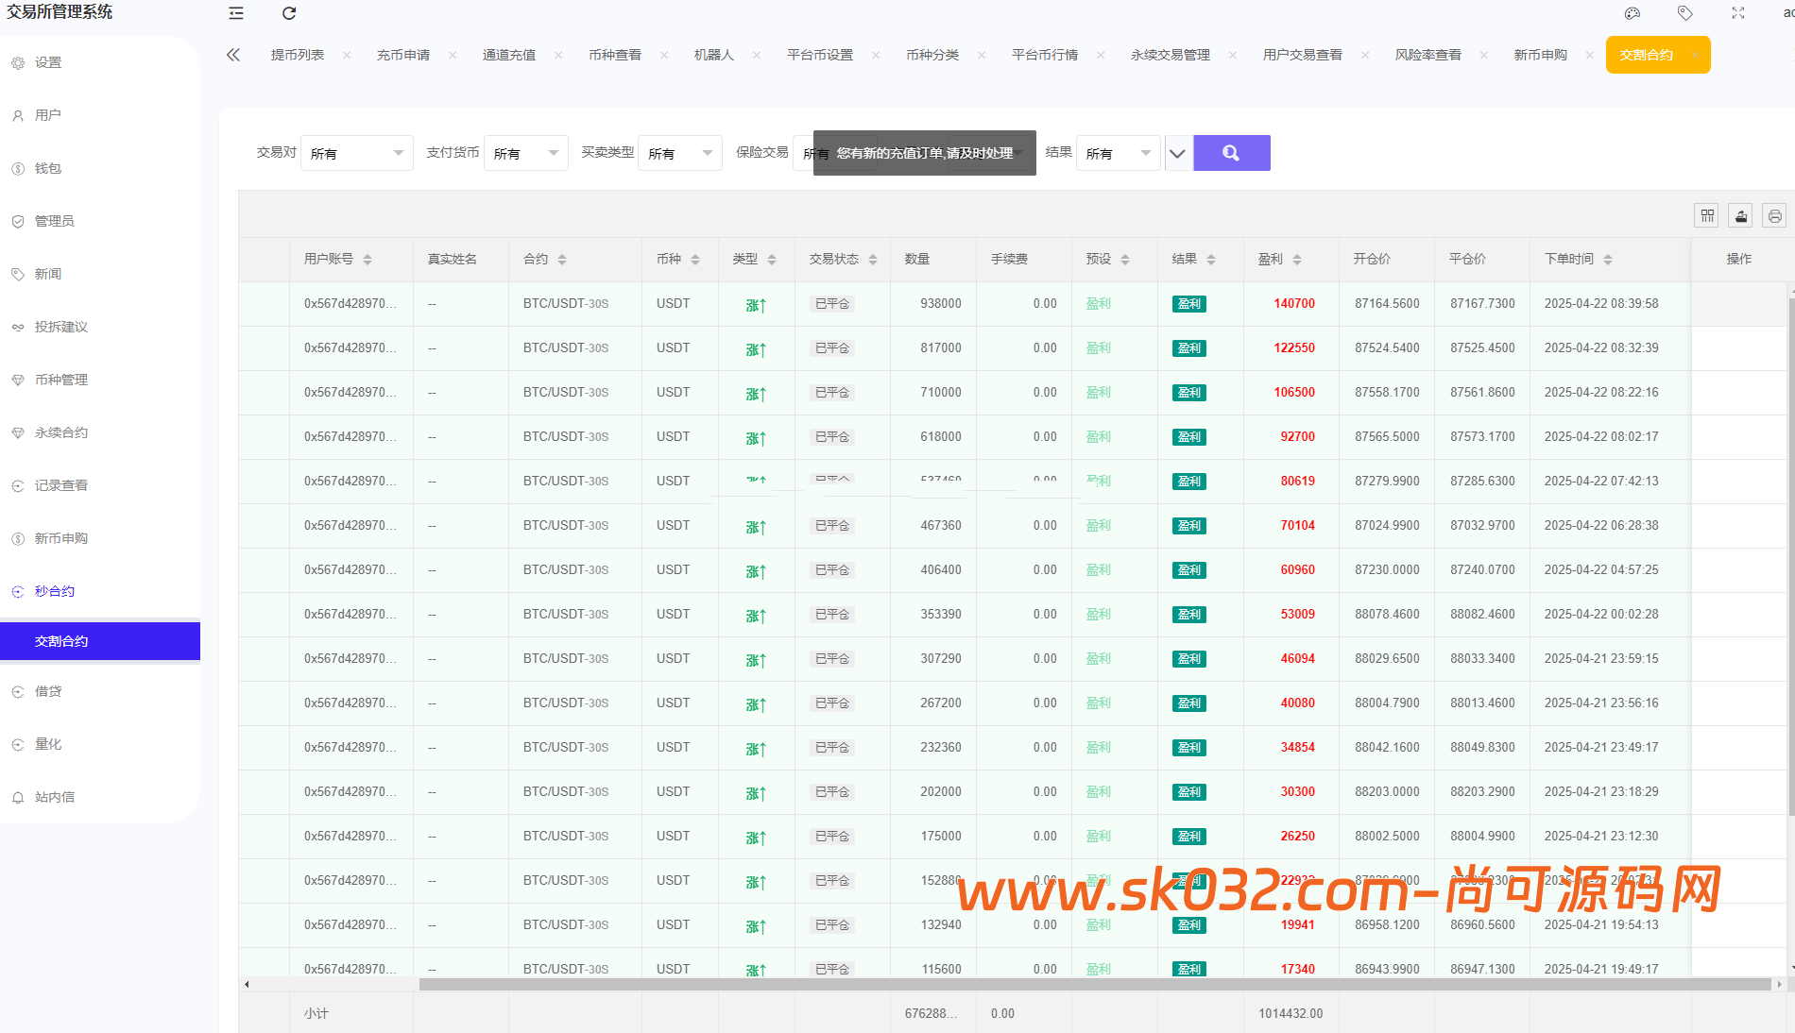The width and height of the screenshot is (1795, 1033).
Task: Click the refresh page icon
Action: pos(288,13)
